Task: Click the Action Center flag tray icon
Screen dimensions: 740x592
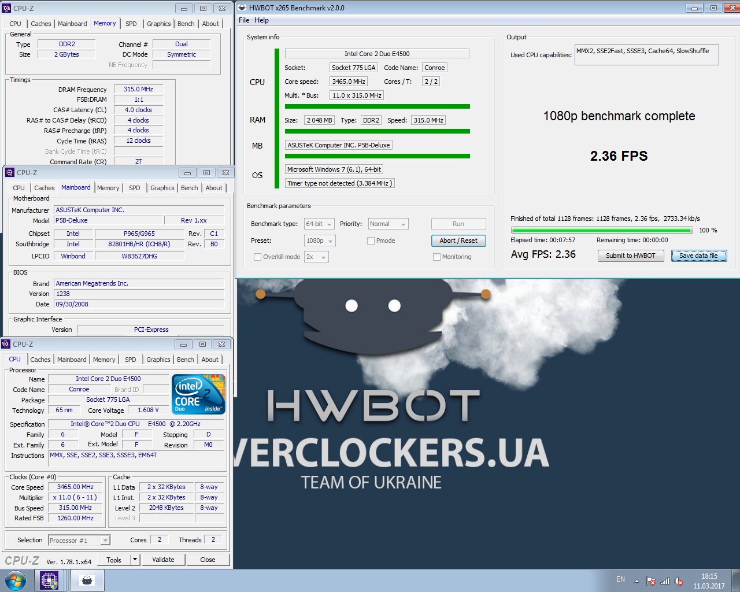Action: (651, 581)
